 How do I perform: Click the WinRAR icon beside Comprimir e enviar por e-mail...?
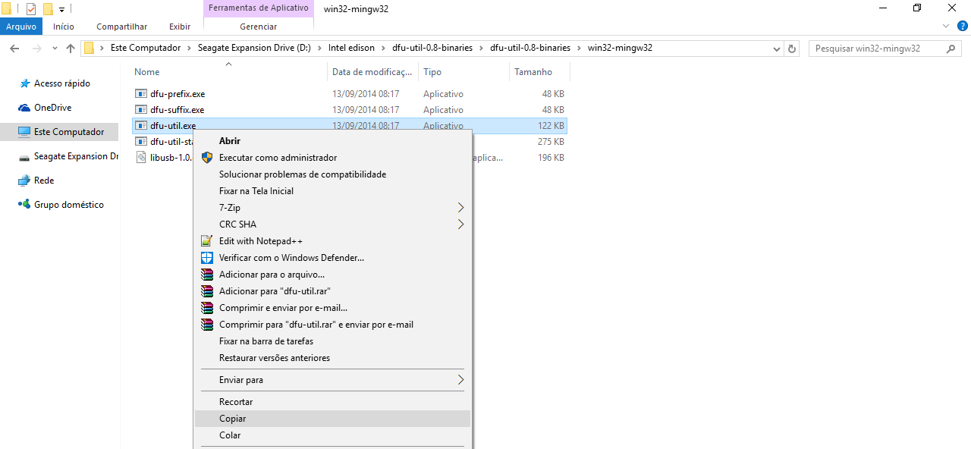(x=207, y=308)
